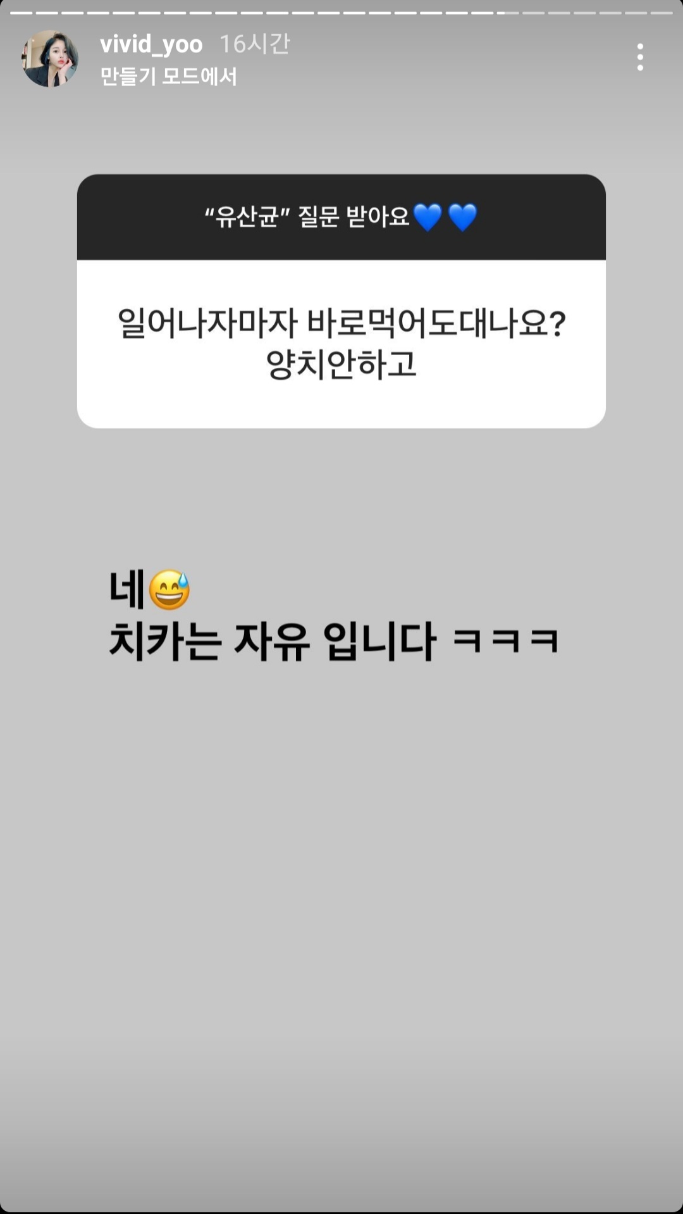Tap the 유산균 quoted word in sticker
683x1214 pixels.
(247, 217)
